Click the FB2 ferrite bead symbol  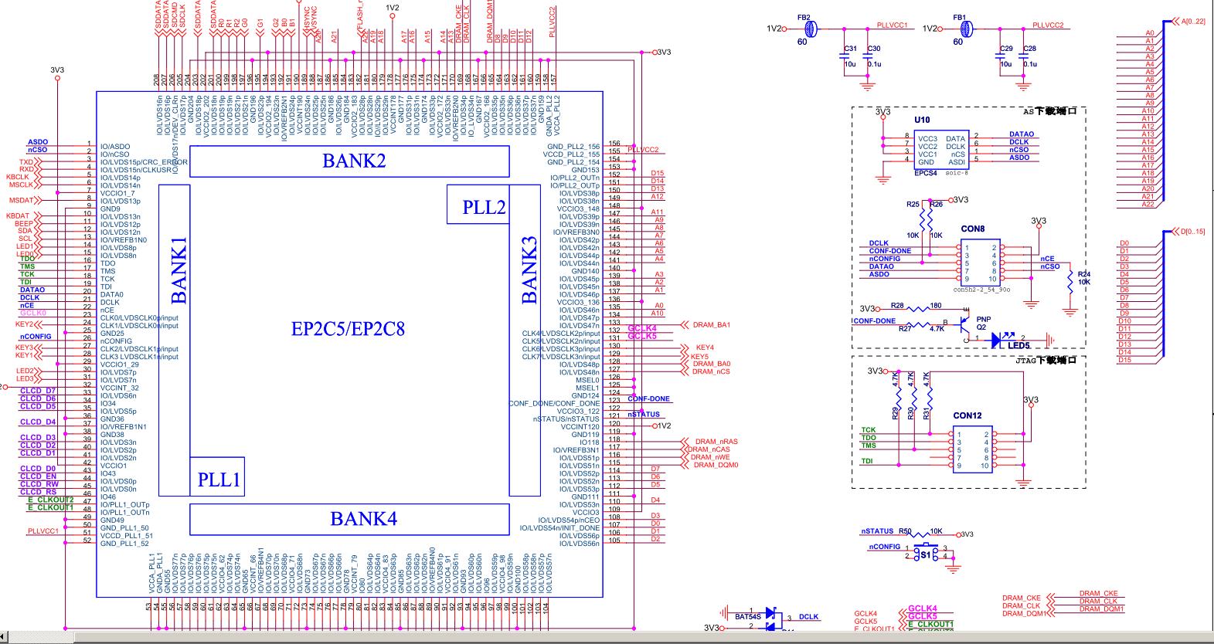point(810,29)
